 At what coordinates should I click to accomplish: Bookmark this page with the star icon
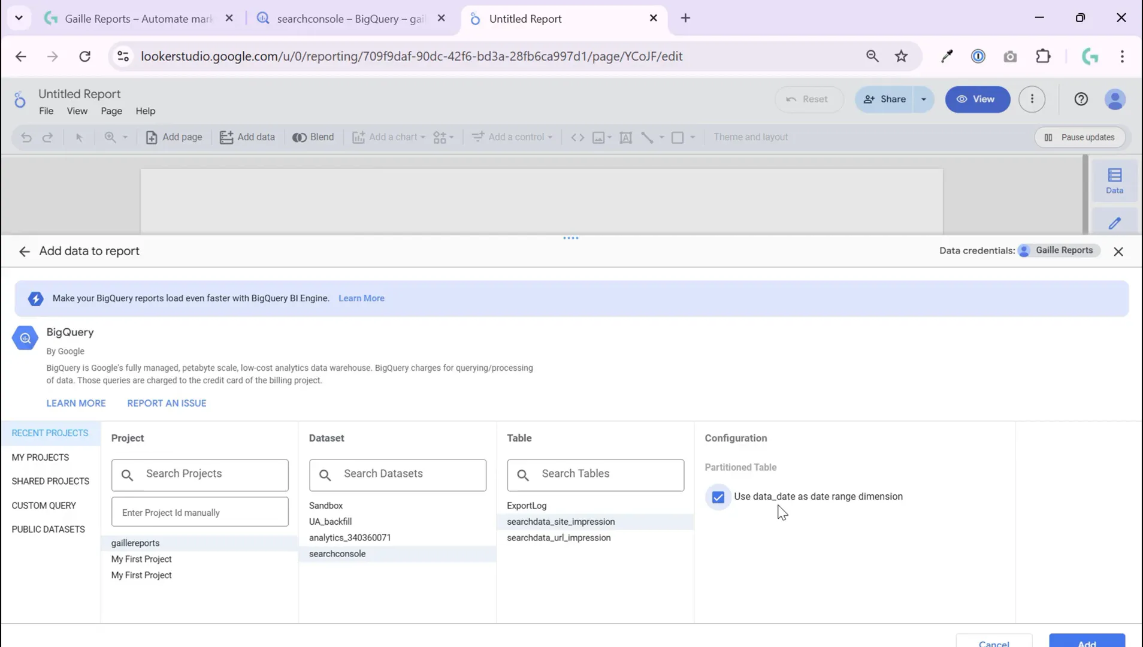pyautogui.click(x=901, y=56)
